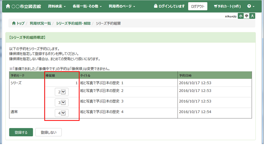Go to 利用状況一覧 breadcrumb link

click(40, 23)
